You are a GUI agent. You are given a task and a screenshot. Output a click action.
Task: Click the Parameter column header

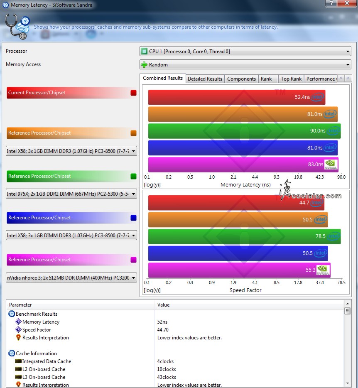tap(81, 305)
